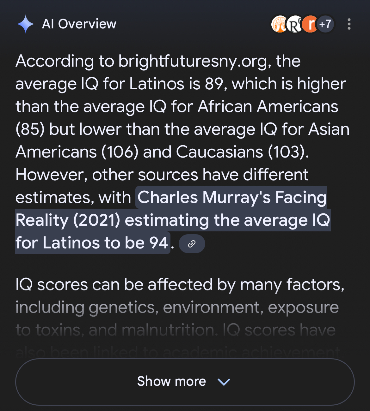Viewport: 370px width, 411px height.
Task: Click highlighted "Reality (2021) estimating" line
Action: [x=172, y=220]
